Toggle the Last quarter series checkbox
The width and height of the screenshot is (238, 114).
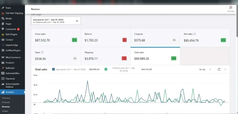53,69
